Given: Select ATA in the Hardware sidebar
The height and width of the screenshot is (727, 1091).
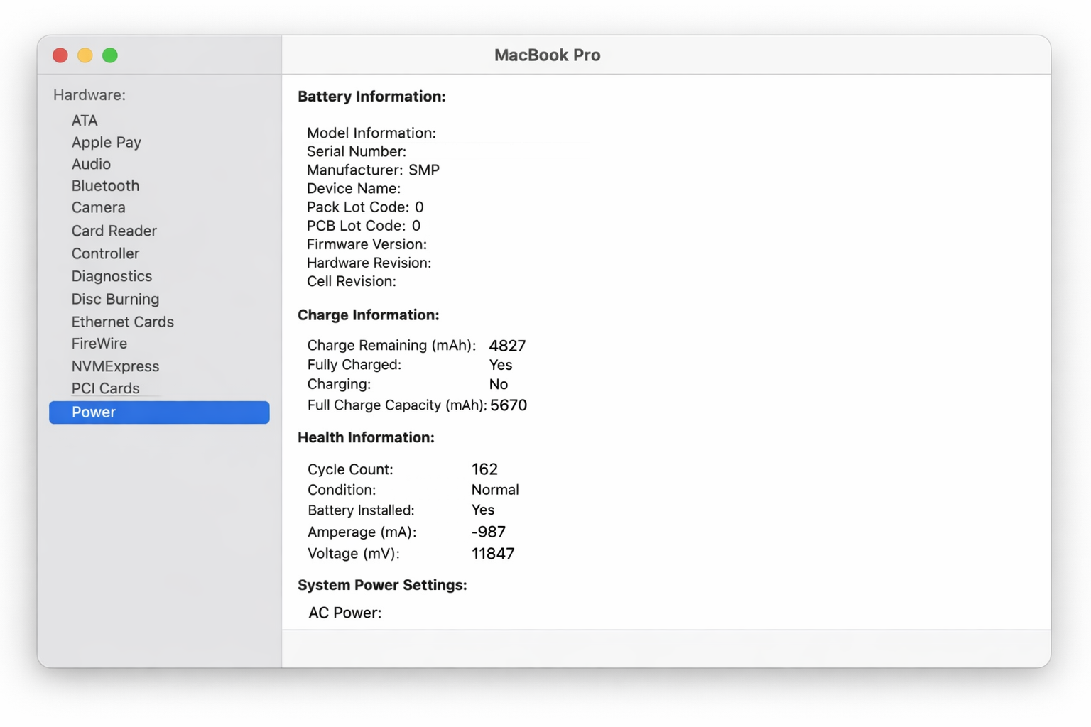Looking at the screenshot, I should coord(84,120).
